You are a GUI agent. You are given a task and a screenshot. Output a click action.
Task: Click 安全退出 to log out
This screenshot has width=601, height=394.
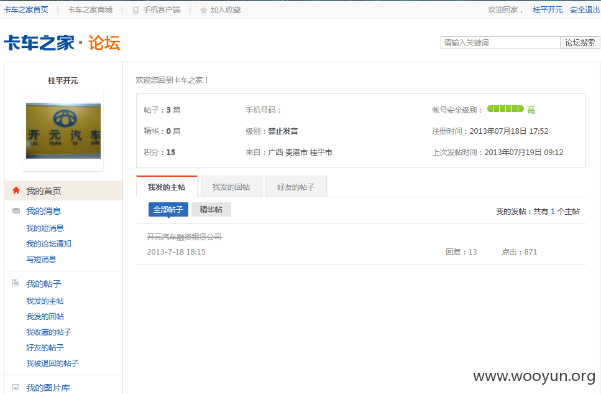585,10
